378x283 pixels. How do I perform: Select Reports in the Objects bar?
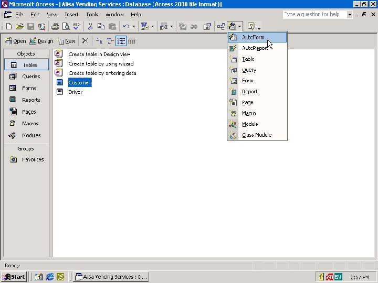click(27, 100)
